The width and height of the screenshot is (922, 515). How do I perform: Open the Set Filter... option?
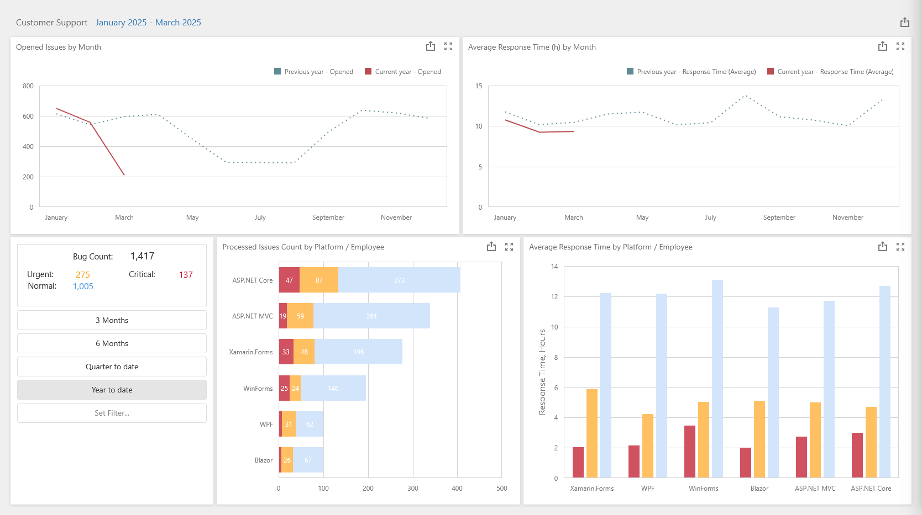click(112, 413)
